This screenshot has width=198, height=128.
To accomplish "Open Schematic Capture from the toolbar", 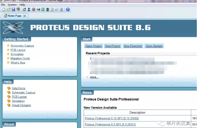I will pyautogui.click(x=29, y=10).
